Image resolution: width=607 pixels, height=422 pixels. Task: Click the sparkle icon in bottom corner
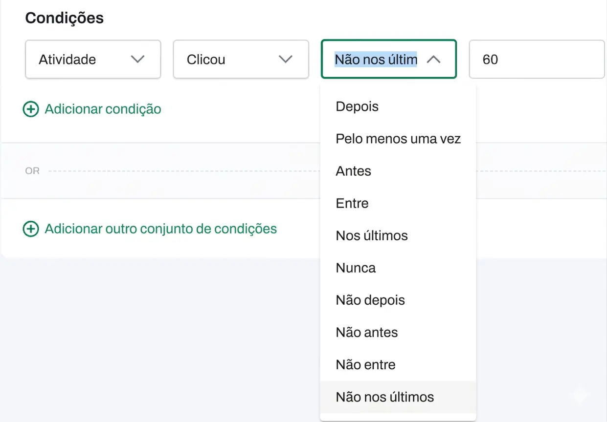tap(580, 395)
